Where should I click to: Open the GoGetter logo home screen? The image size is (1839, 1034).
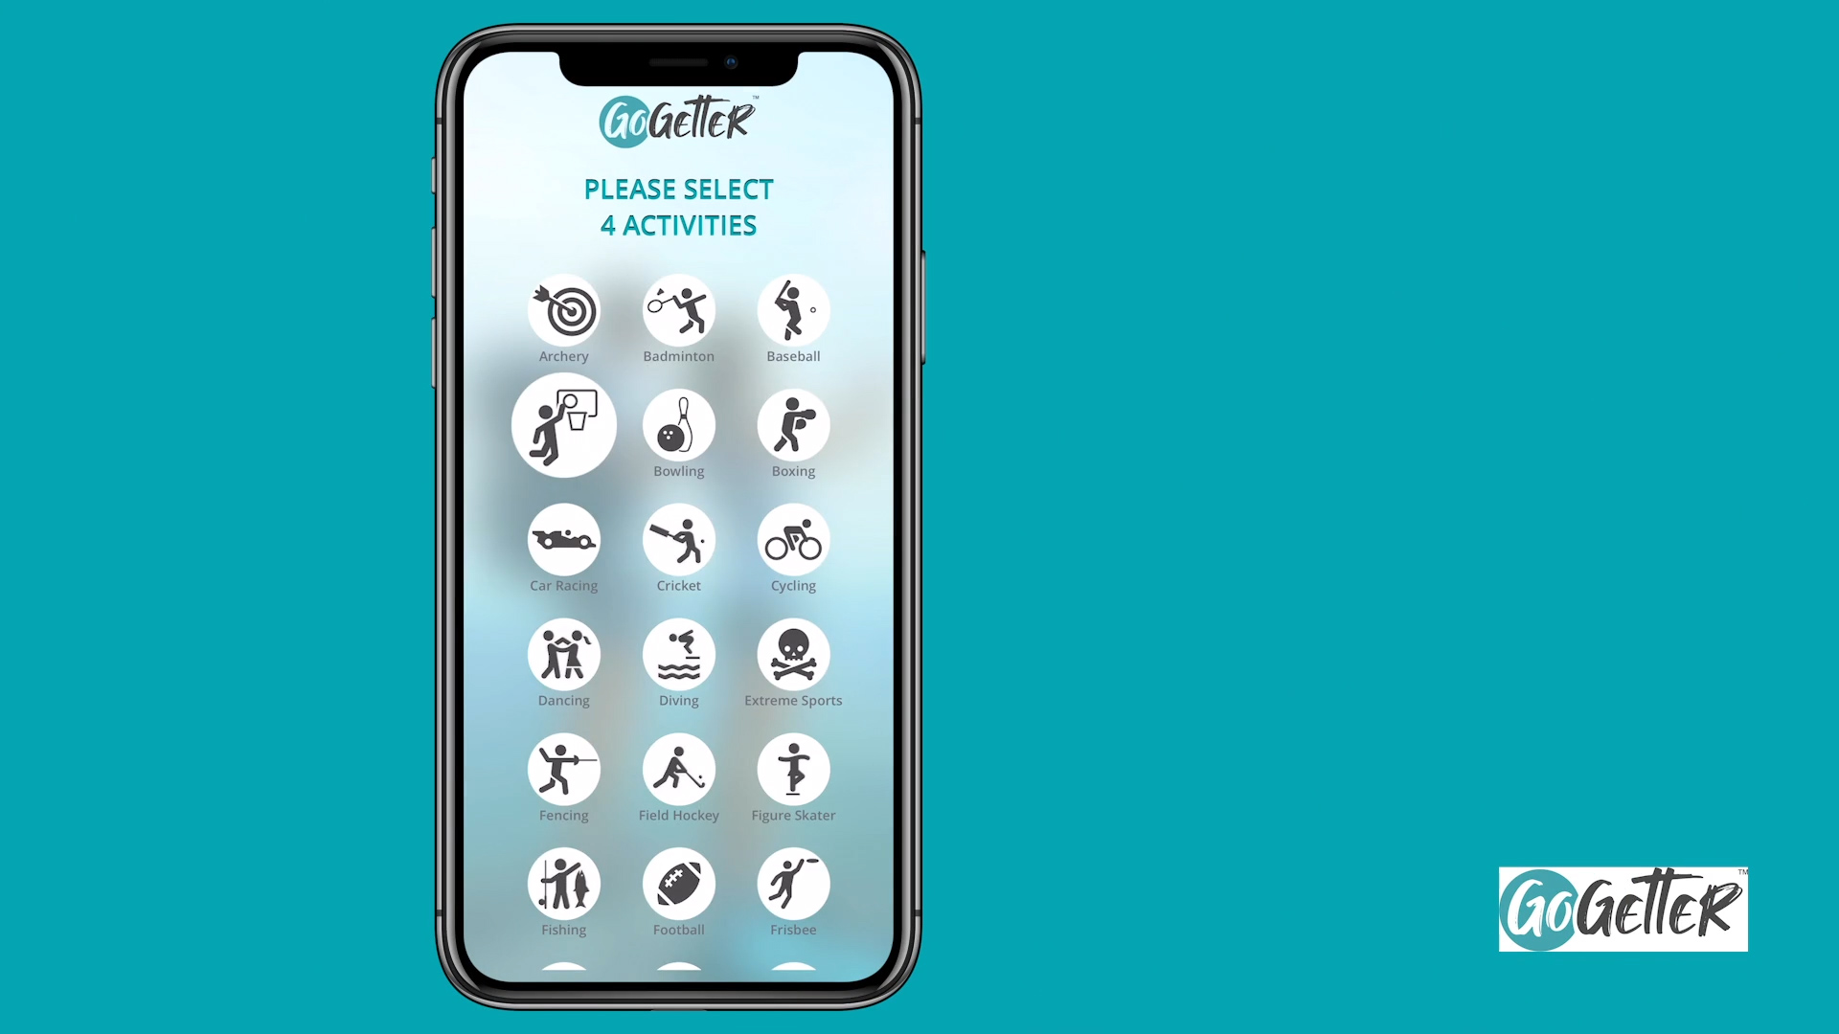click(678, 118)
